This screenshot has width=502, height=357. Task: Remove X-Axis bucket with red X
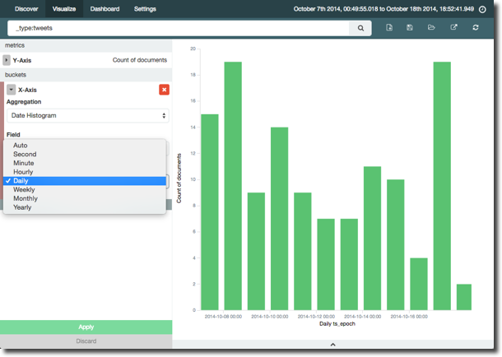pyautogui.click(x=164, y=90)
